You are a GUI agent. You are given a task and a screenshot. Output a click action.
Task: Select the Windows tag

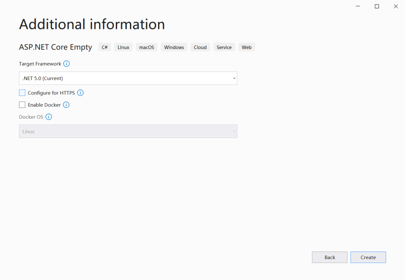(174, 47)
